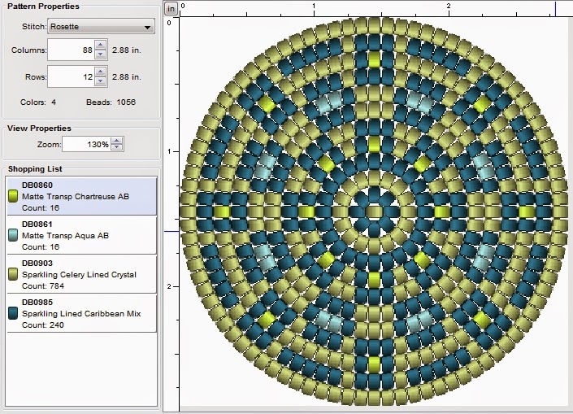Click the center bead of the rosette
Screen dimensions: 573x414
click(x=374, y=212)
